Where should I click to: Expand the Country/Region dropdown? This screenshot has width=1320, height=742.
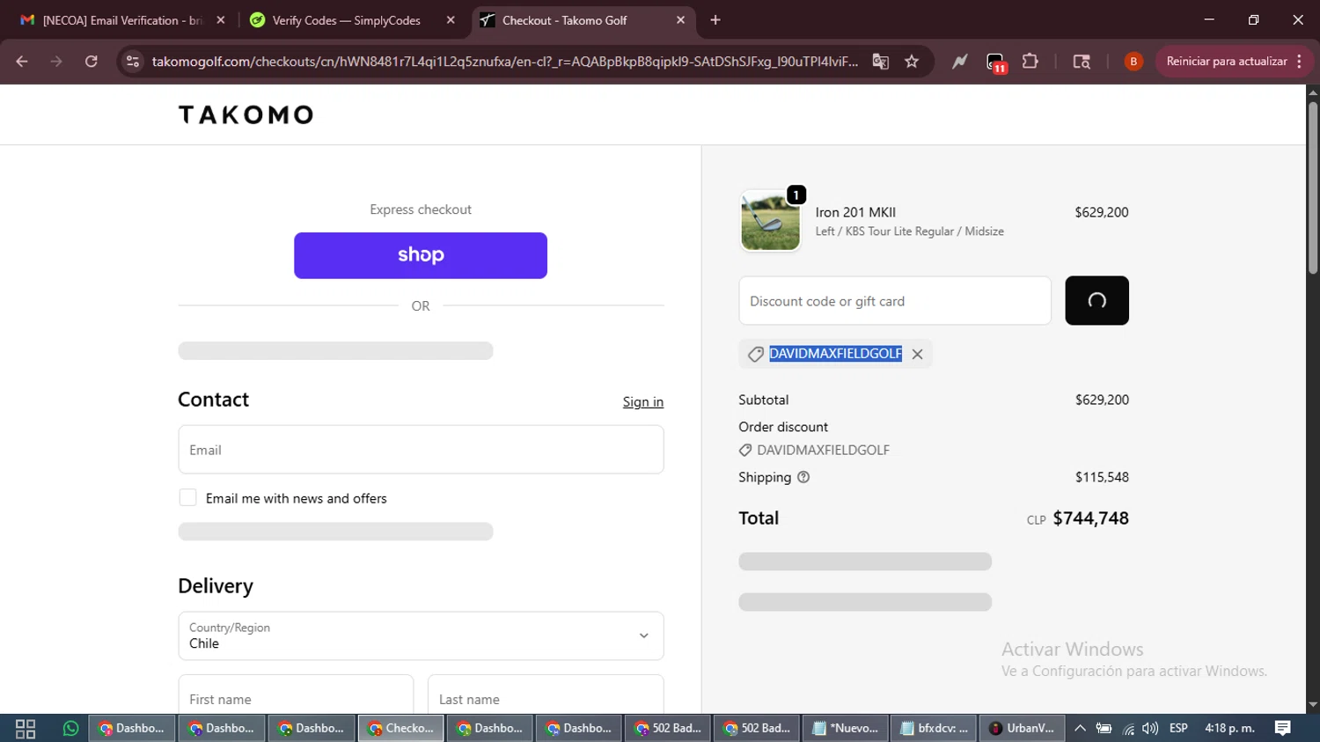coord(421,635)
